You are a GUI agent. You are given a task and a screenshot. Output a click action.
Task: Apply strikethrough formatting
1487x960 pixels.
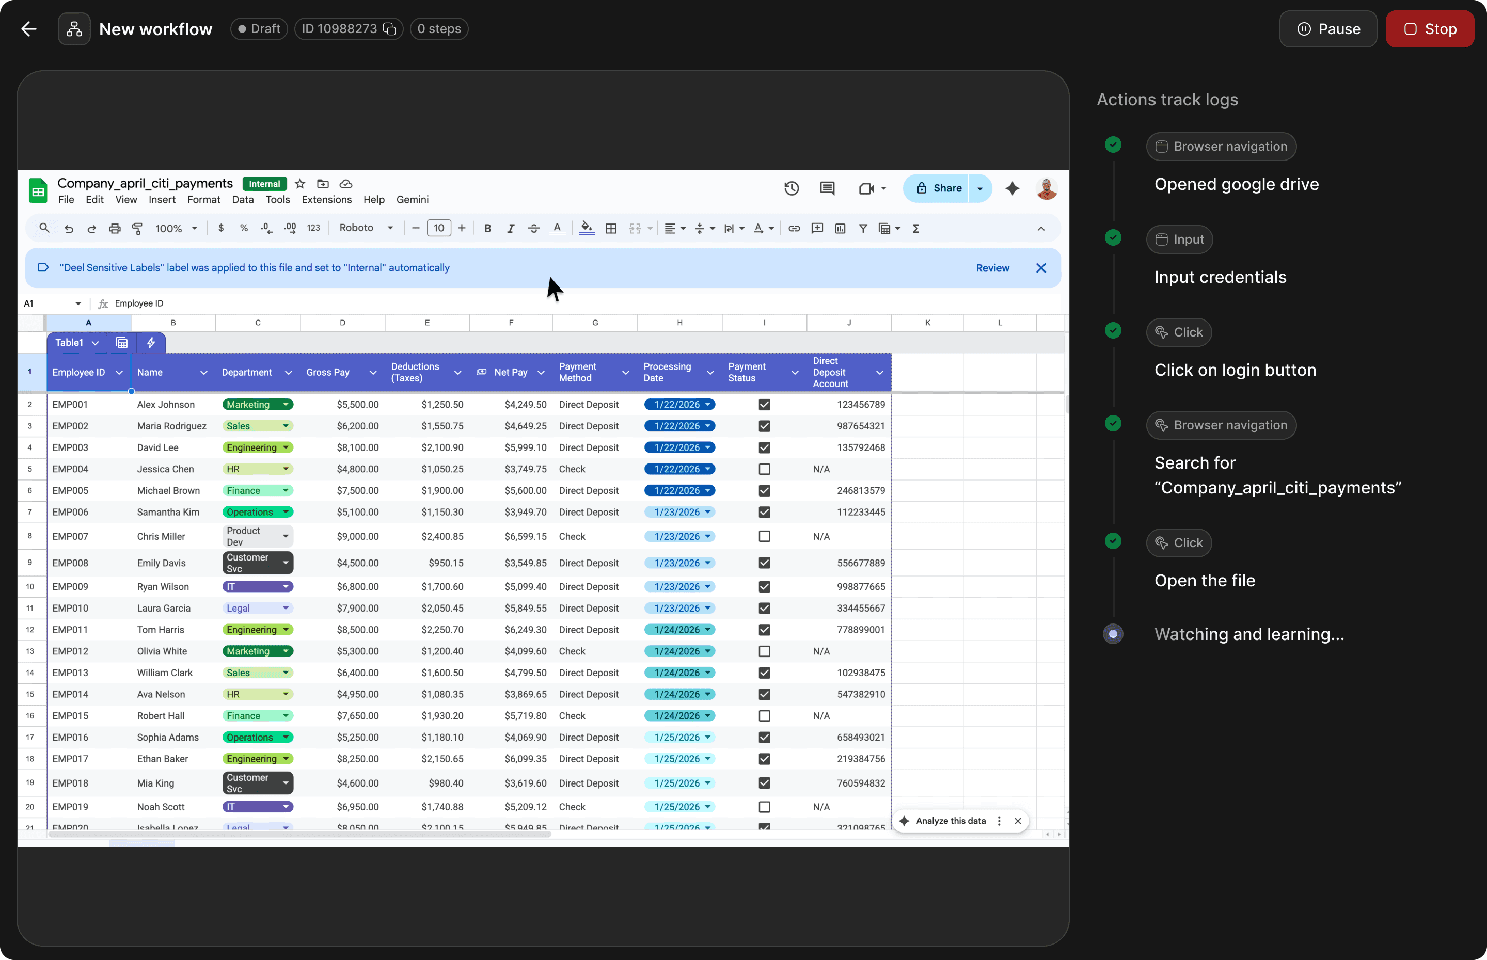click(x=534, y=229)
